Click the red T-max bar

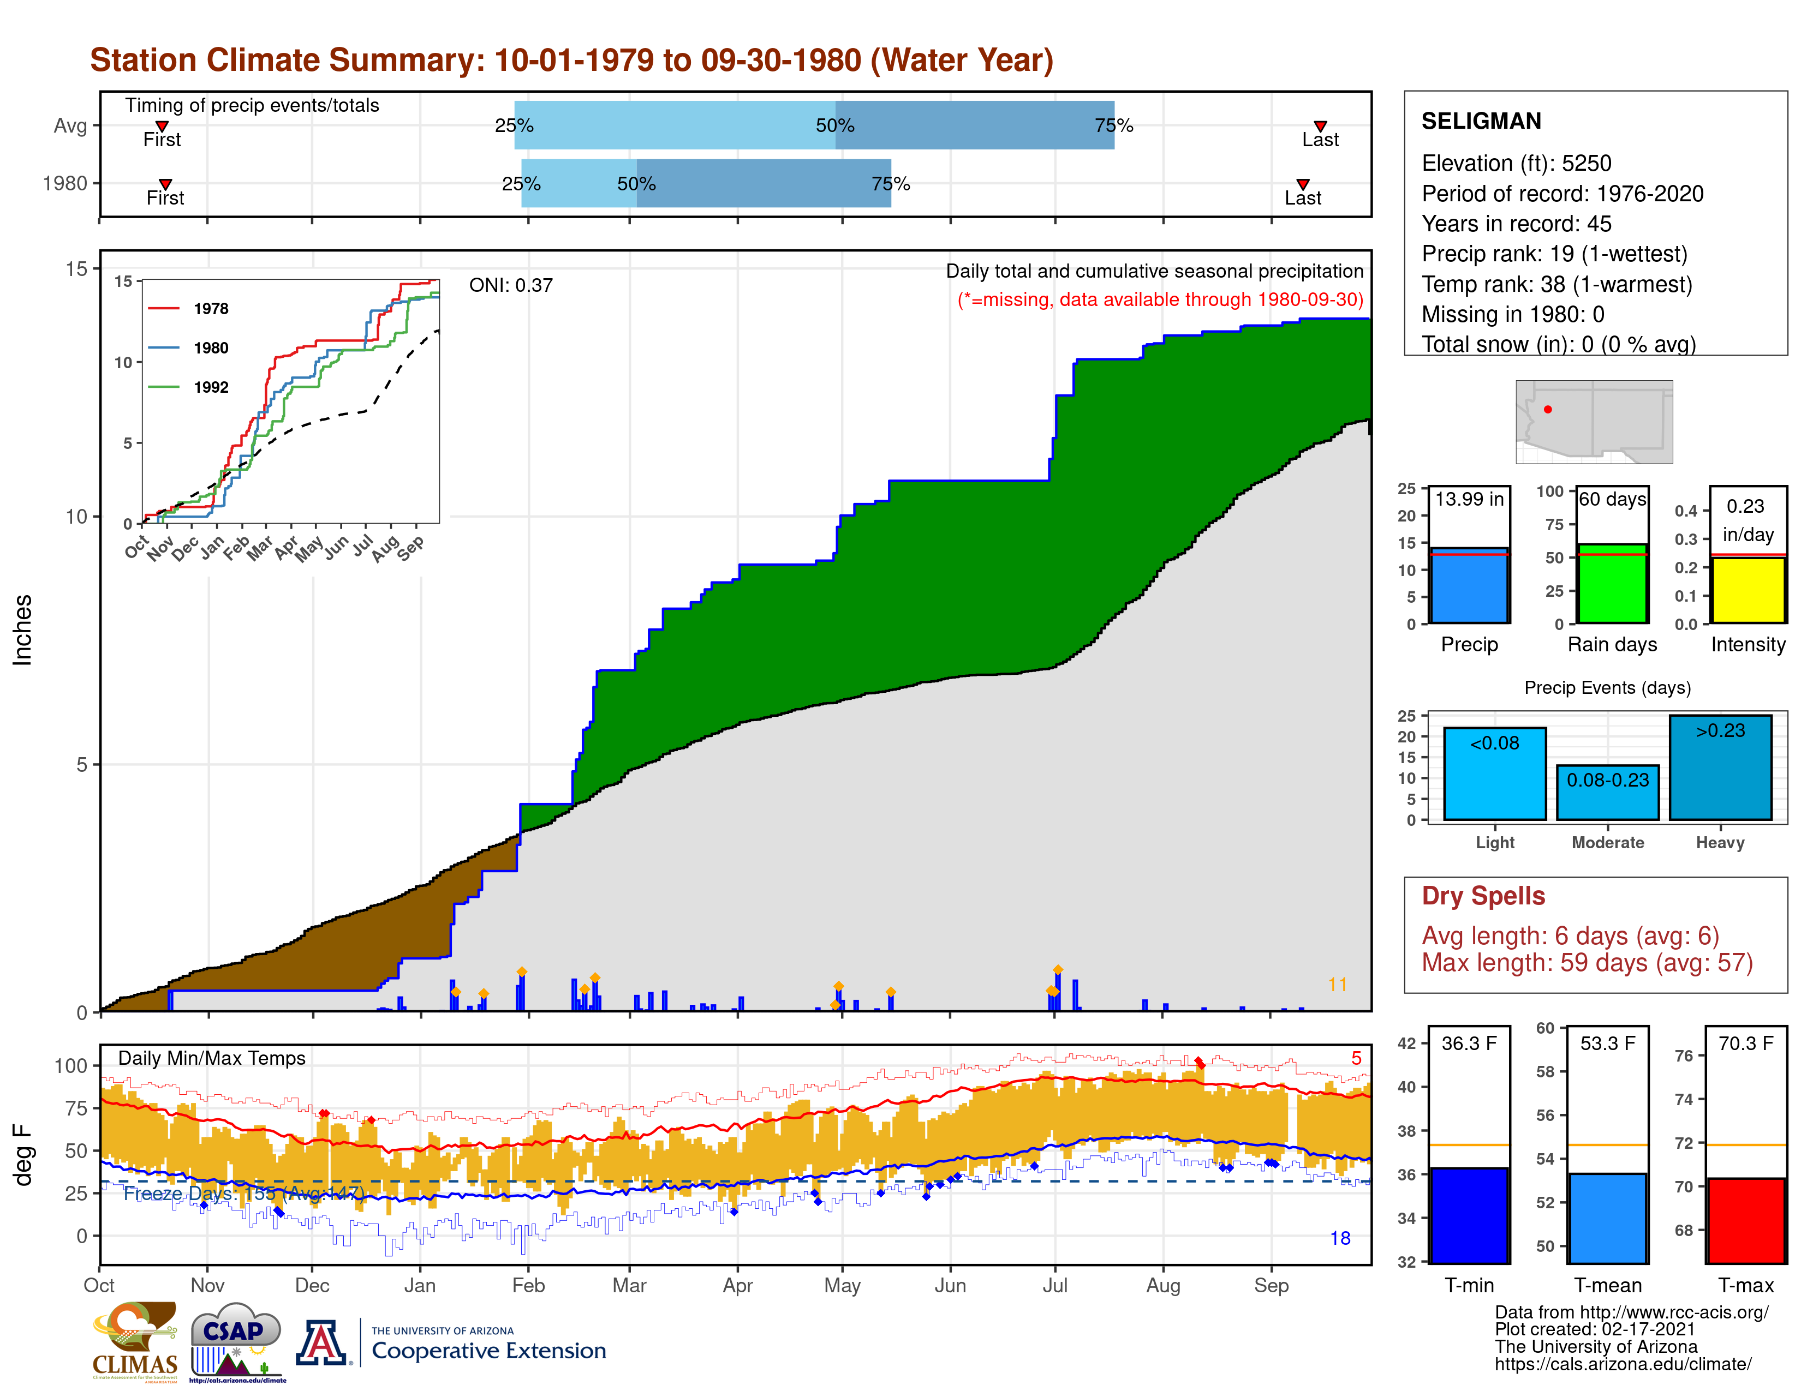[1746, 1221]
